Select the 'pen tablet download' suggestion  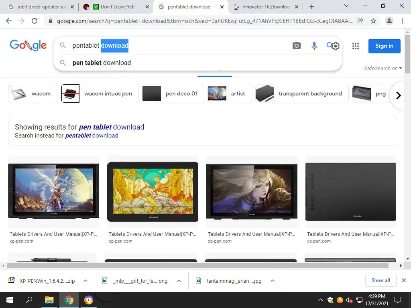point(102,63)
